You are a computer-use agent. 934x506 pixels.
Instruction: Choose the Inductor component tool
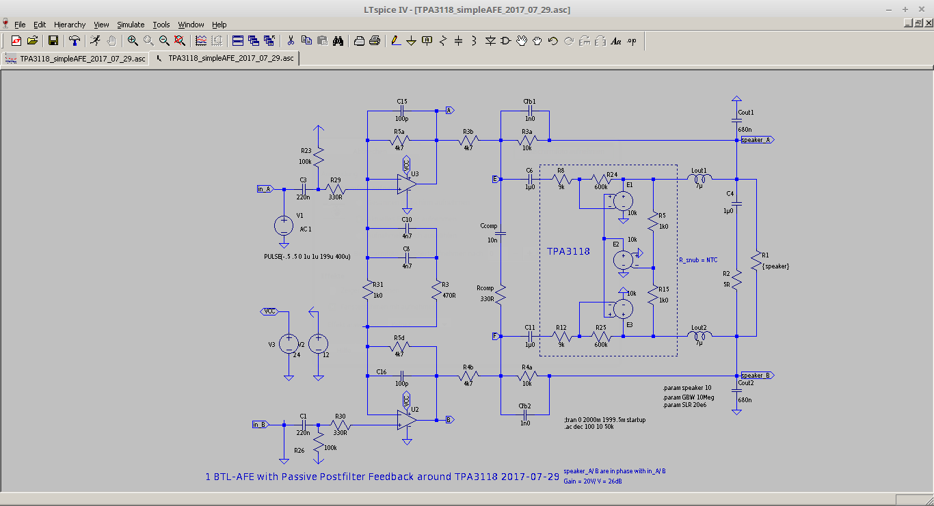tap(474, 41)
